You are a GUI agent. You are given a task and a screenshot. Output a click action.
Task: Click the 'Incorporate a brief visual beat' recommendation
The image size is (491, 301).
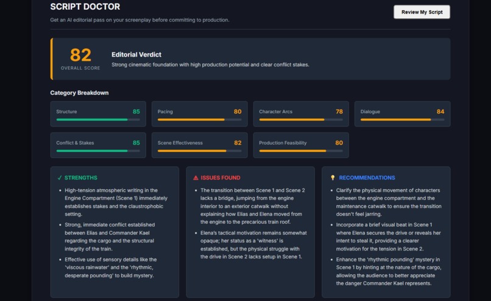point(388,237)
